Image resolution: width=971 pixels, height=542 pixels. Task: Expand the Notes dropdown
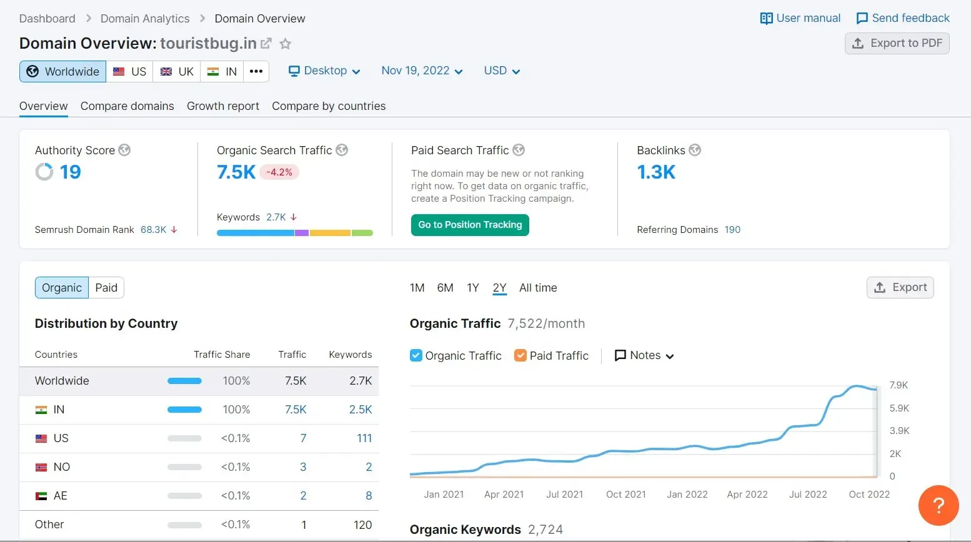(x=645, y=355)
